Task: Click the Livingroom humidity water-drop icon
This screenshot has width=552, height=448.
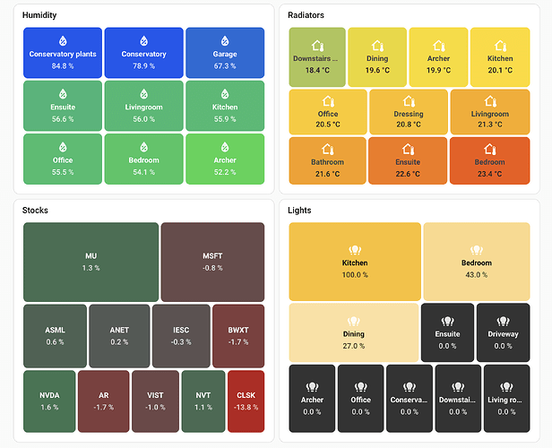Action: (x=144, y=93)
